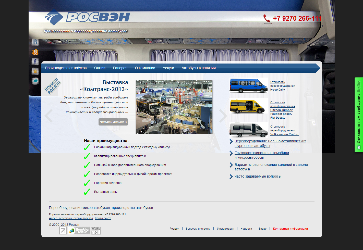
Task: Open the О компании menu item
Action: coord(145,68)
